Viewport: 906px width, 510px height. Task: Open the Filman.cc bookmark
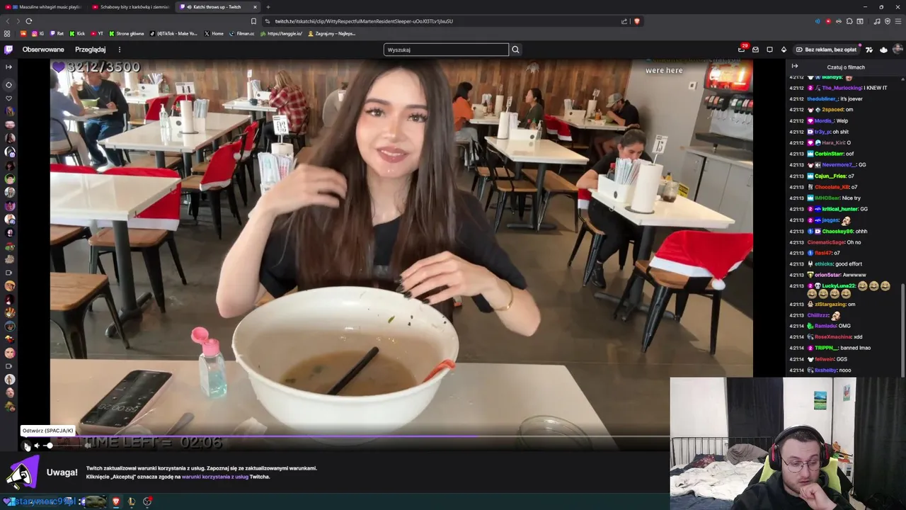(x=241, y=33)
